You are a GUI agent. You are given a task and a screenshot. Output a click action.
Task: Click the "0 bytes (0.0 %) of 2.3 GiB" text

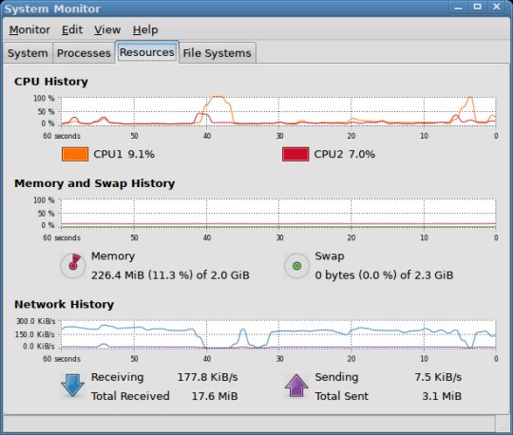[x=384, y=275]
